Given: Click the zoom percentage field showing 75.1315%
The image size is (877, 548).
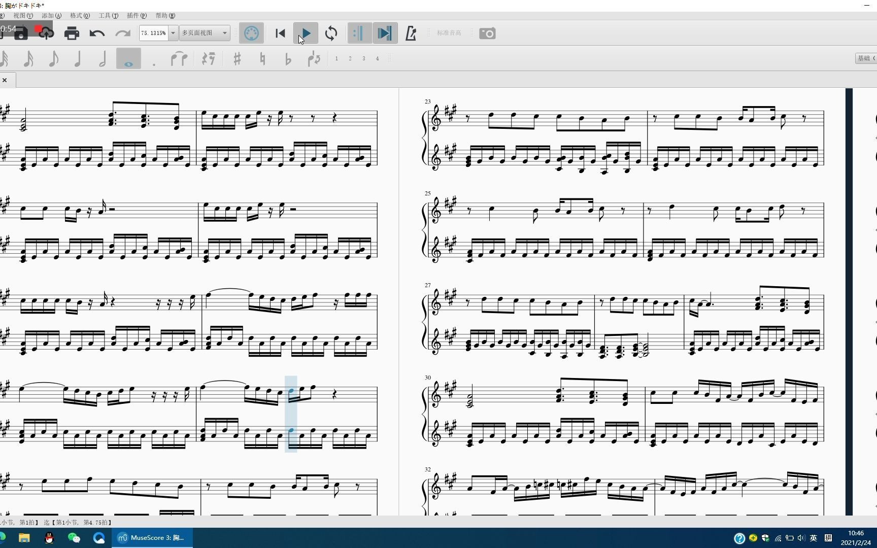Looking at the screenshot, I should click(x=153, y=33).
